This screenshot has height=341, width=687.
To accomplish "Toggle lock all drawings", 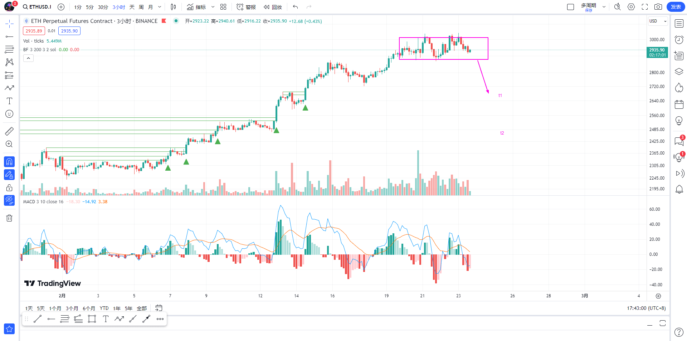I will coord(9,187).
